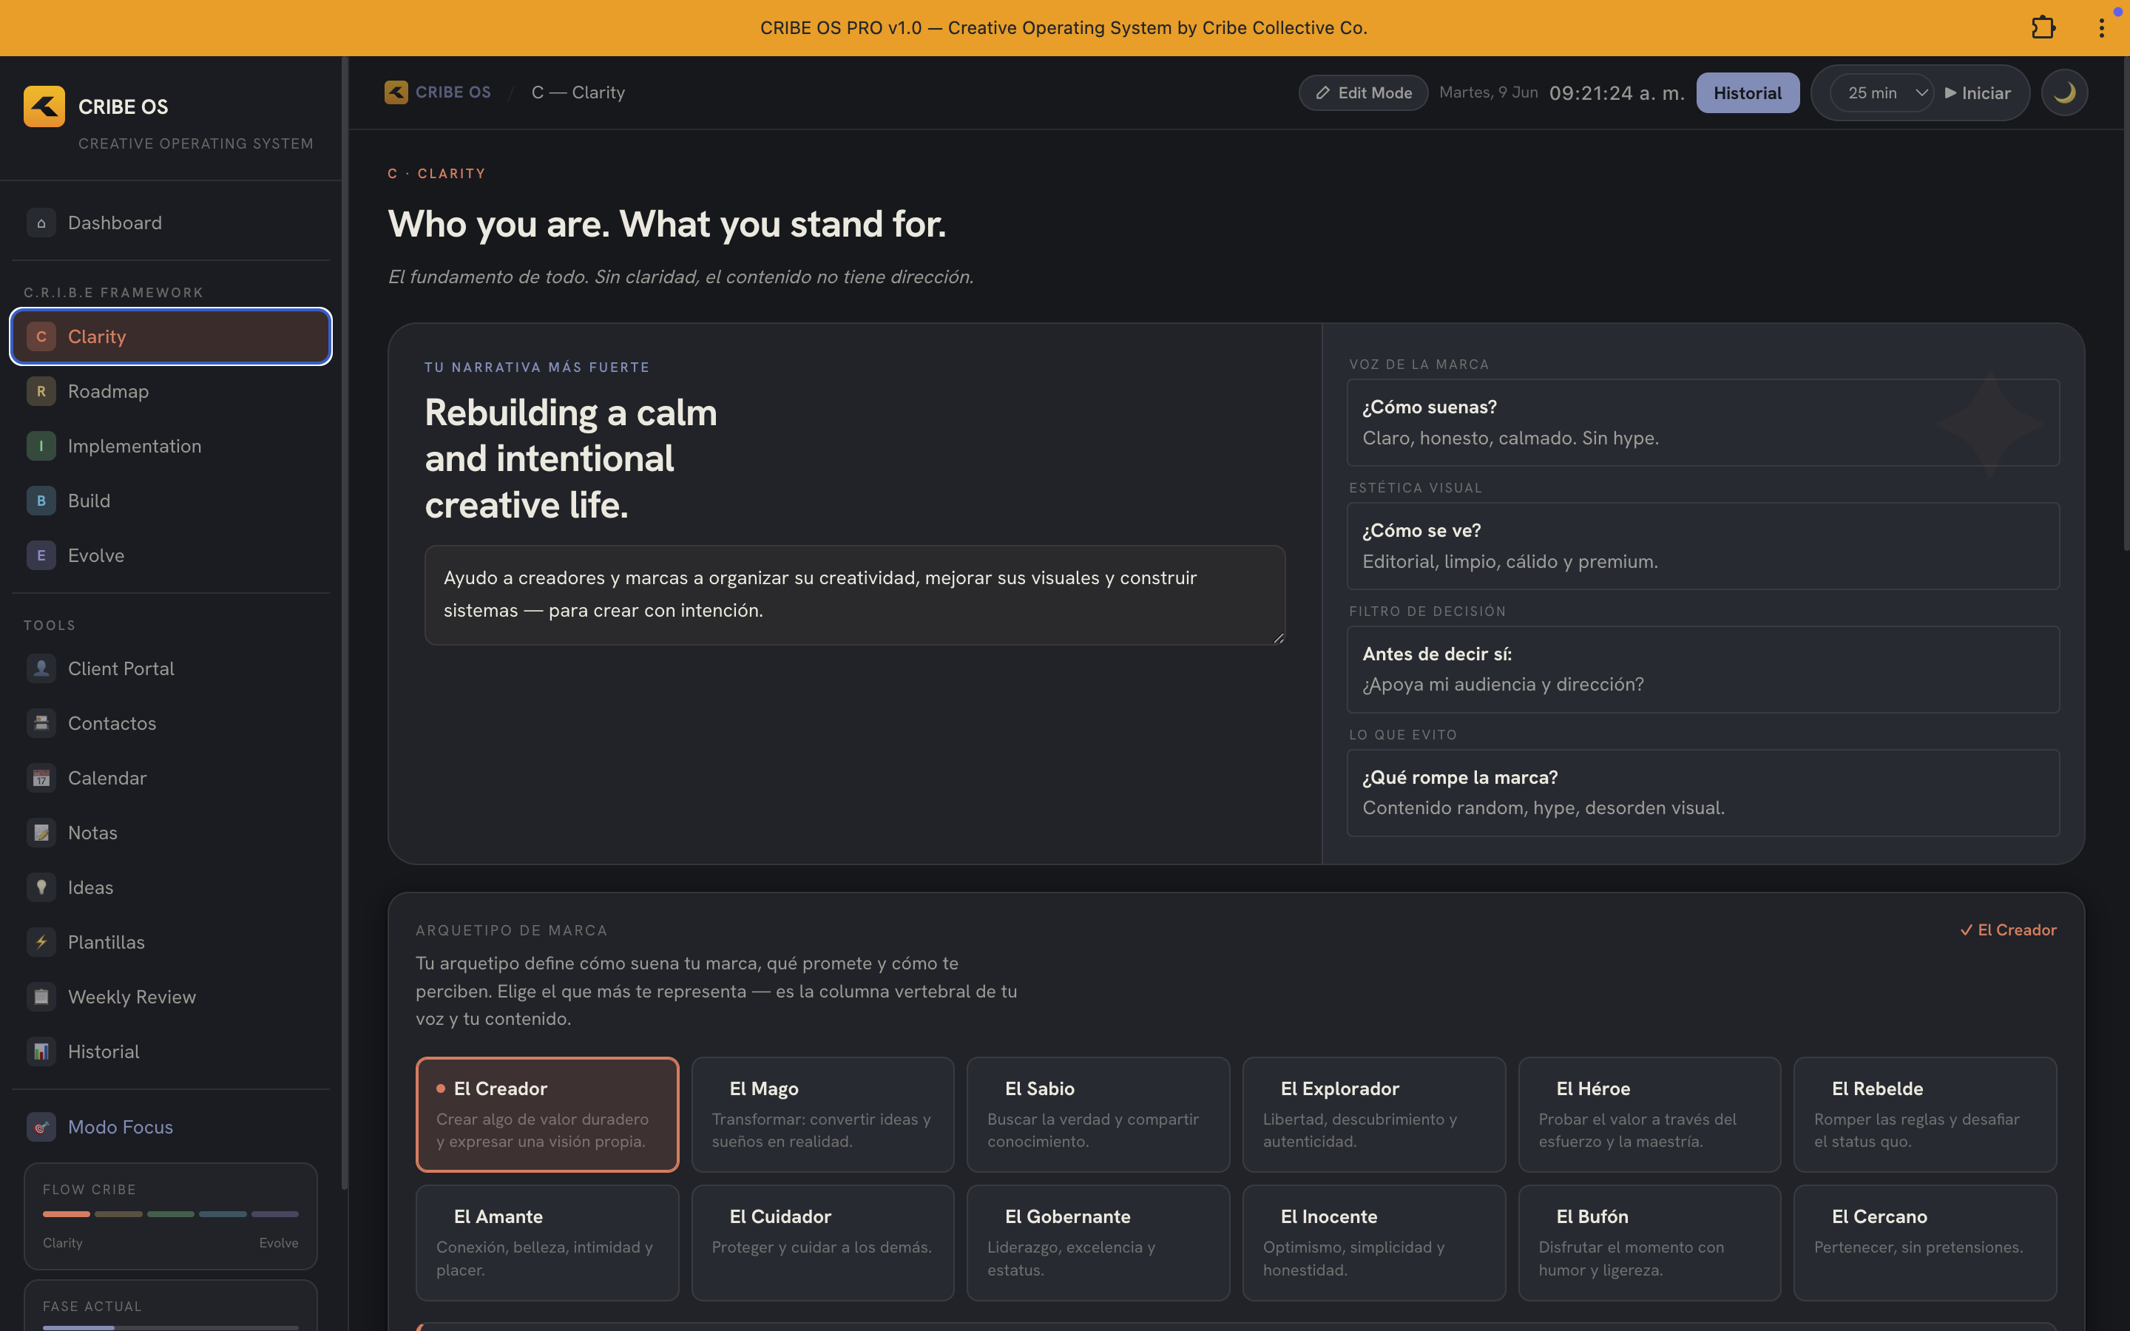Select the El Amante archetype card
2130x1331 pixels.
coord(547,1243)
